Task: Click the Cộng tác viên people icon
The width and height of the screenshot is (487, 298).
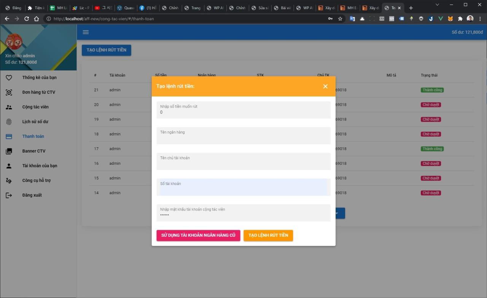Action: [x=9, y=107]
